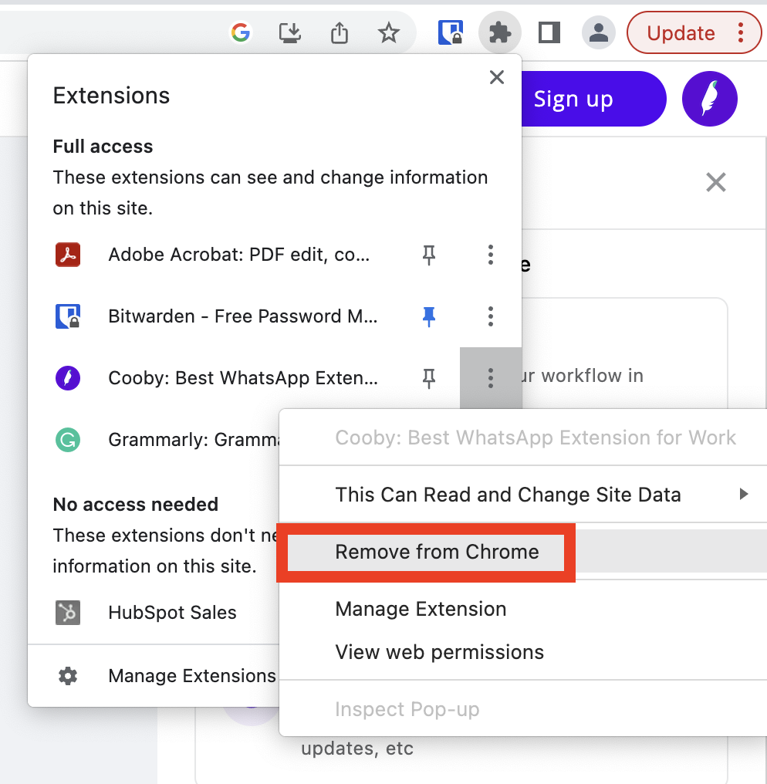Close the Extensions popup
The height and width of the screenshot is (784, 767).
pos(496,77)
